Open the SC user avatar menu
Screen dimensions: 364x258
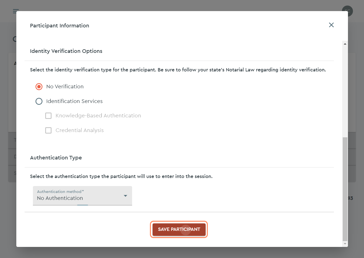point(347,11)
